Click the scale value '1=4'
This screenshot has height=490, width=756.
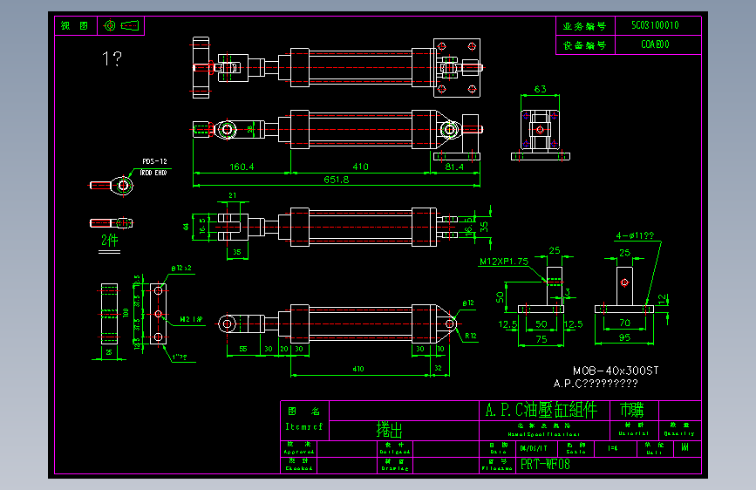[612, 448]
